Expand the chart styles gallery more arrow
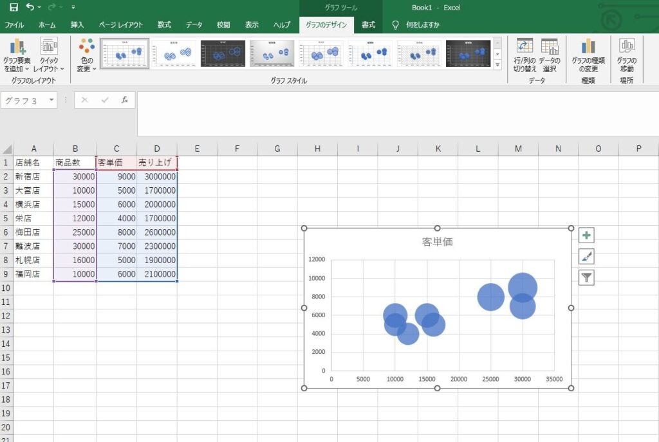The height and width of the screenshot is (442, 659). pos(497,65)
